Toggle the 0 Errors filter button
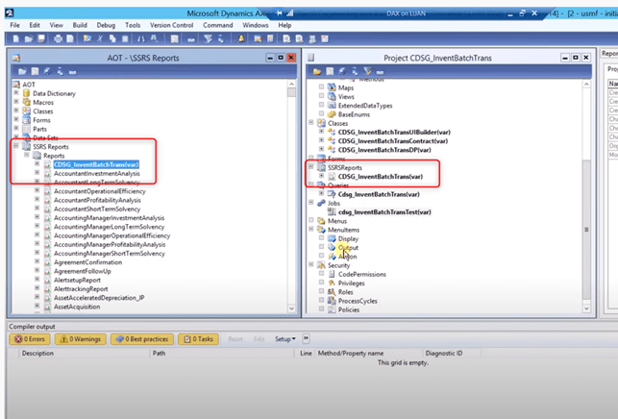Image resolution: width=618 pixels, height=419 pixels. click(x=30, y=339)
